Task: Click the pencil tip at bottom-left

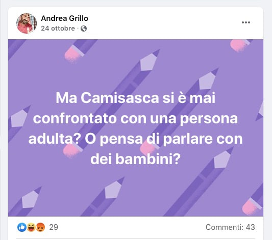Action: tap(31, 198)
